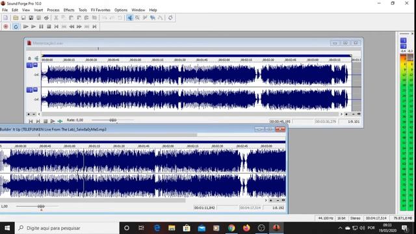This screenshot has width=416, height=234.
Task: Click Go to Start in the main transport bar
Action: pyautogui.click(x=57, y=27)
